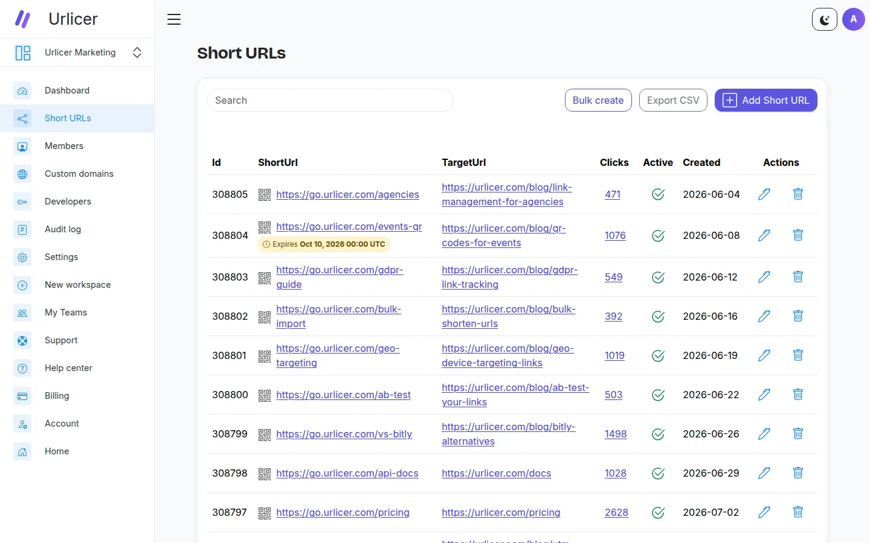Delete the short URL with id 308804
This screenshot has width=870, height=543.
pyautogui.click(x=798, y=235)
